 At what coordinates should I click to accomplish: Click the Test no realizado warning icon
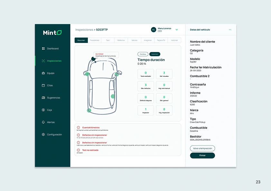(78, 150)
